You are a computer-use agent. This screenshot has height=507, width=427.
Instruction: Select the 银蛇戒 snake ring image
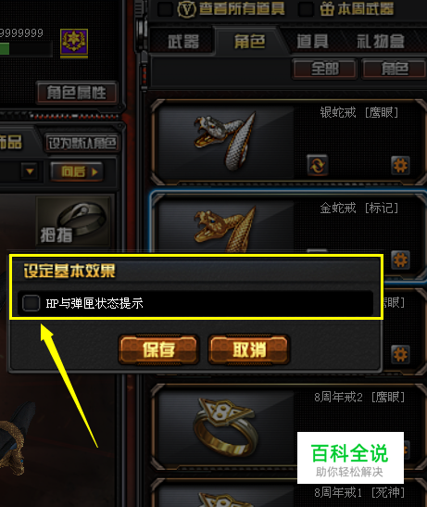pos(225,142)
